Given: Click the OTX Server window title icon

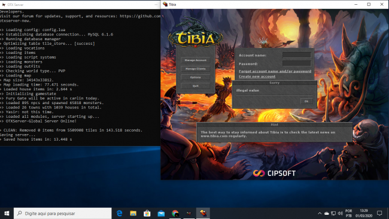Looking at the screenshot, I should (4, 4).
